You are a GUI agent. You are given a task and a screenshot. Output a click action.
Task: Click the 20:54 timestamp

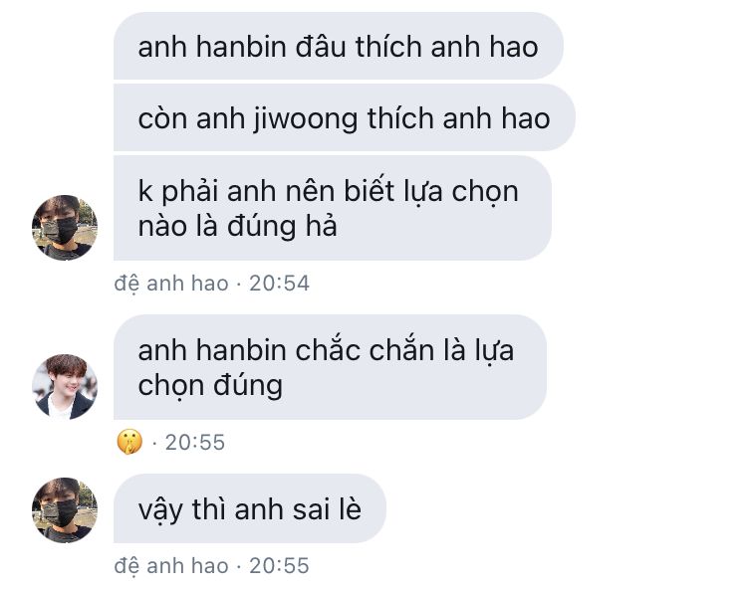pos(279,284)
